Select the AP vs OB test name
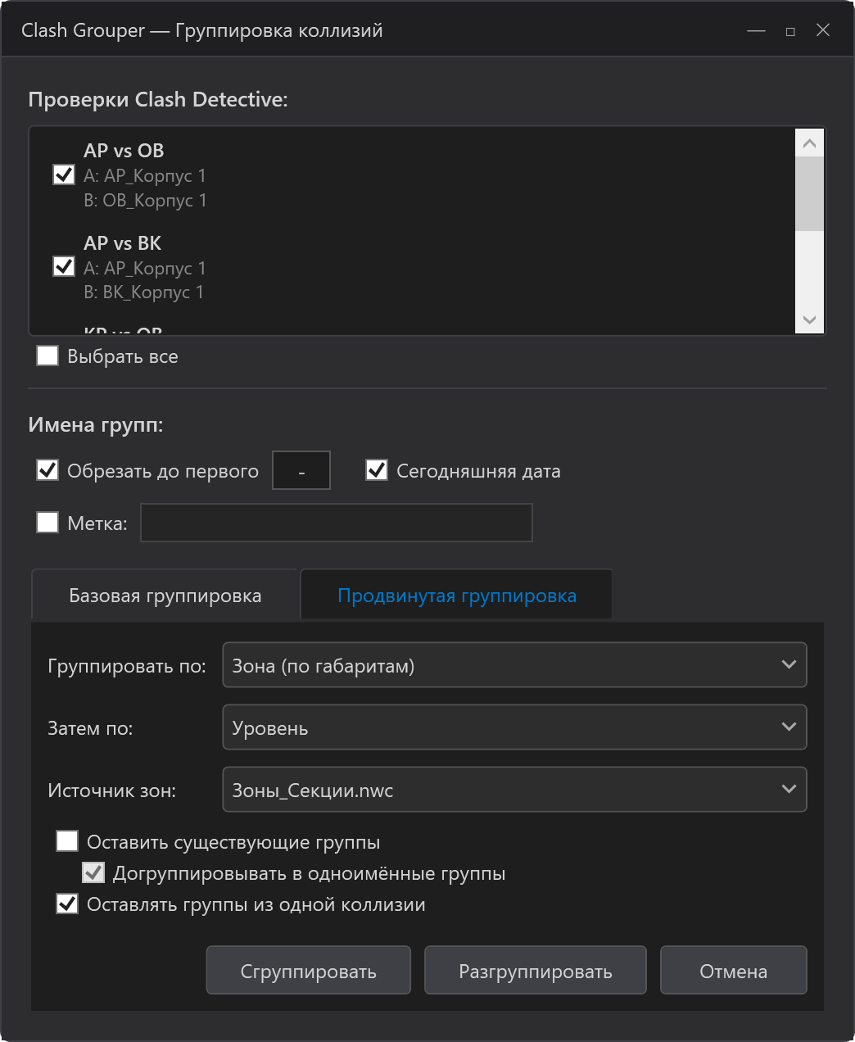Image resolution: width=855 pixels, height=1042 pixels. pyautogui.click(x=124, y=151)
